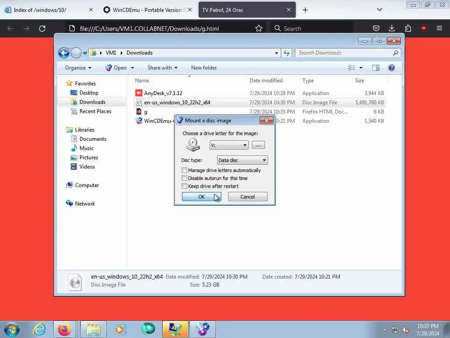Select the g HTML document icon
The height and width of the screenshot is (338, 450).
pos(139,111)
